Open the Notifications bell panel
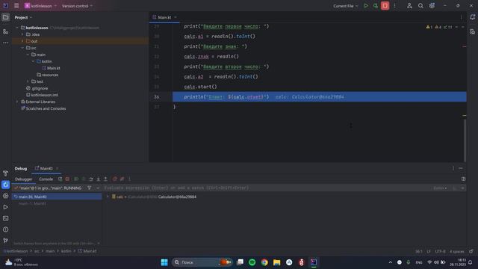The width and height of the screenshot is (478, 269). pyautogui.click(x=472, y=17)
